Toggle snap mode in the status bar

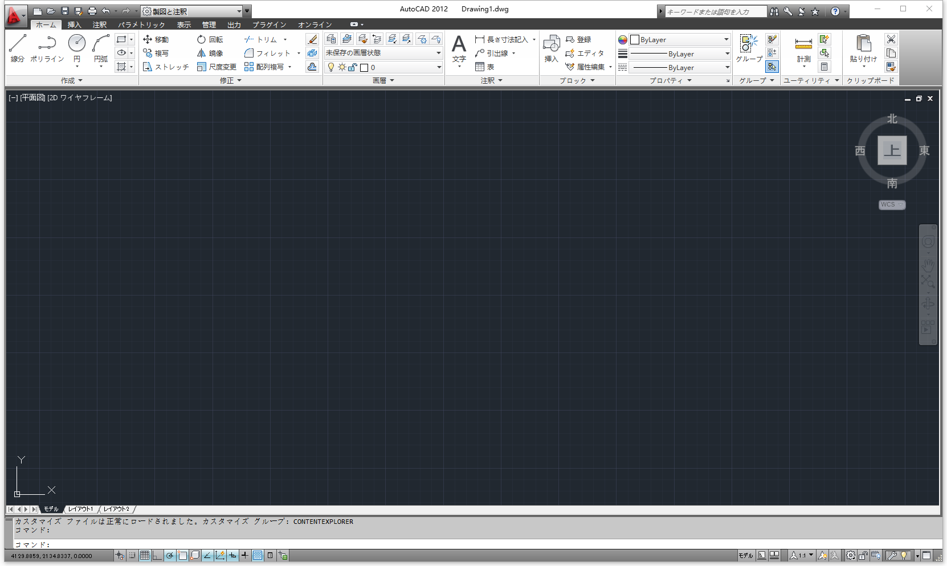click(132, 555)
